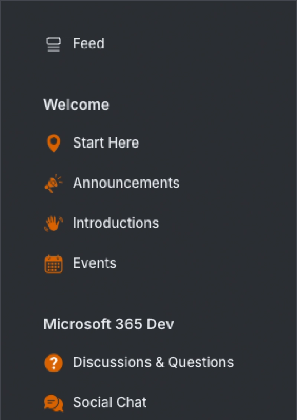Viewport: 297px width, 420px height.
Task: Click the Social Chat bubbles icon
Action: (54, 403)
